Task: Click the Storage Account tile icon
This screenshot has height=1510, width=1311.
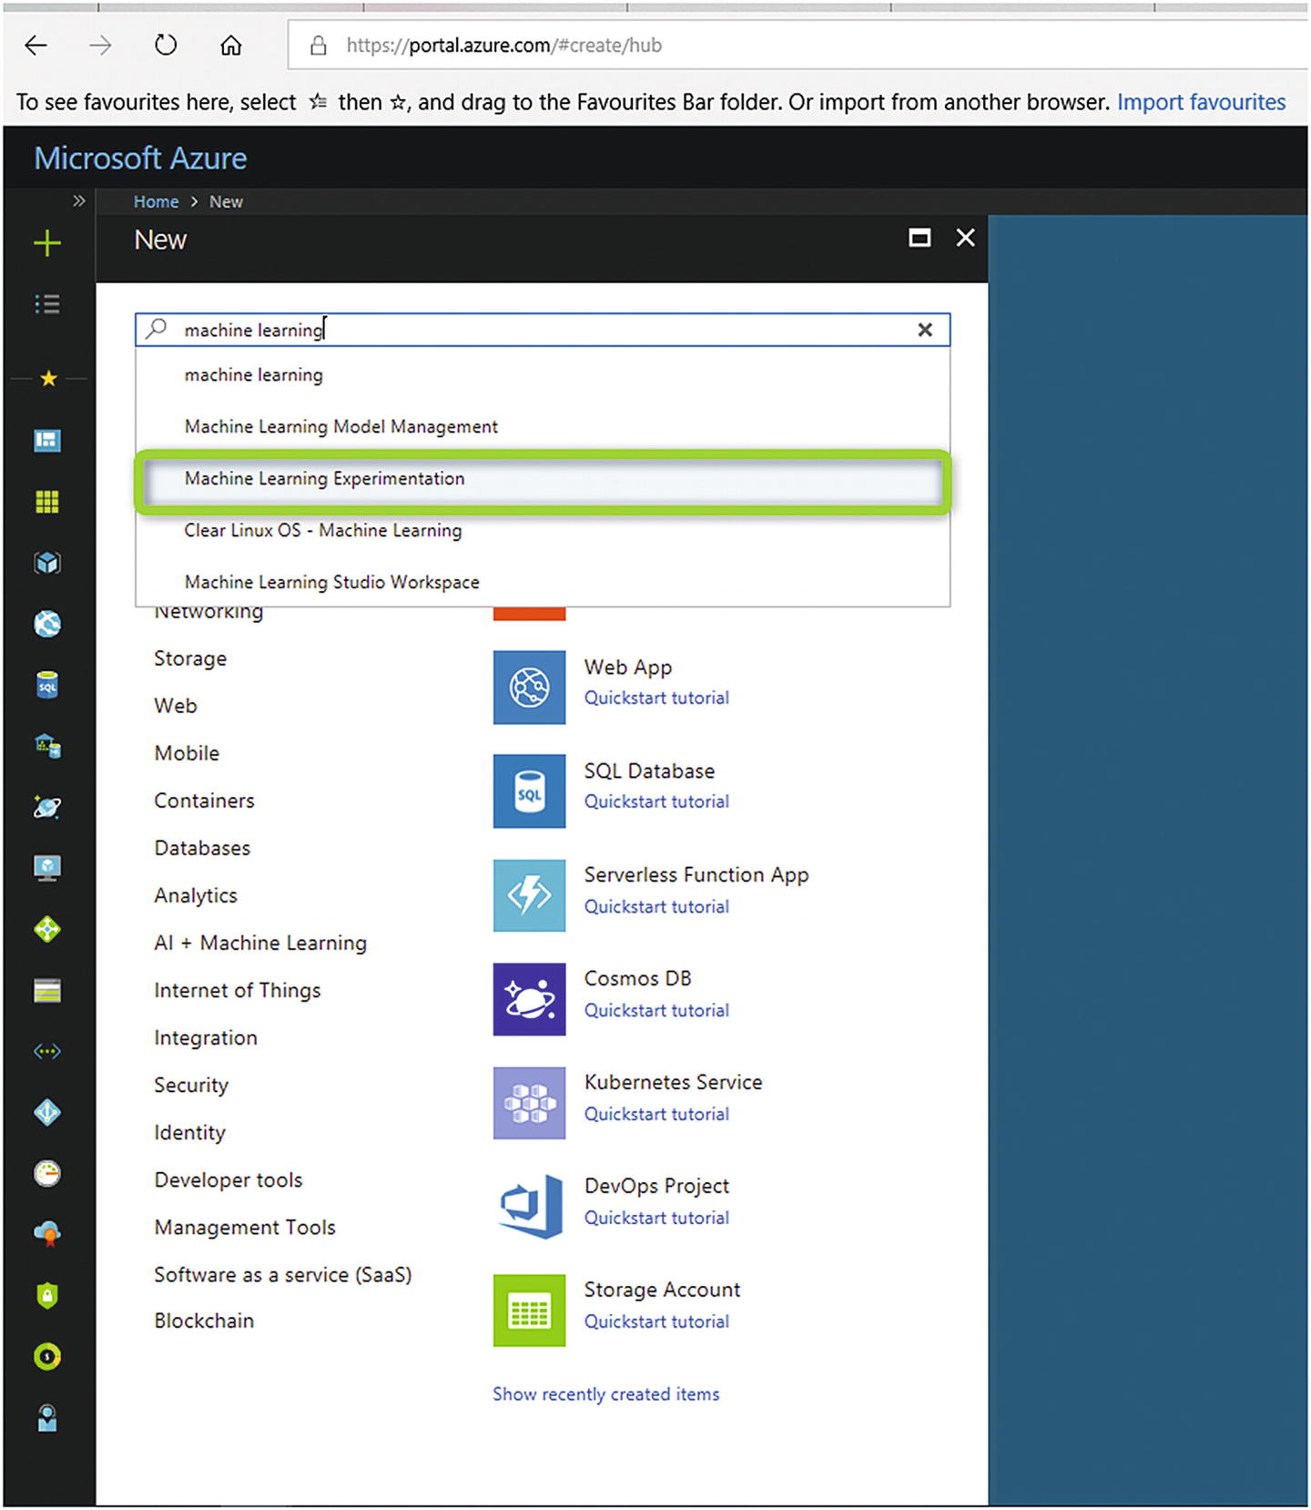Action: click(529, 1311)
